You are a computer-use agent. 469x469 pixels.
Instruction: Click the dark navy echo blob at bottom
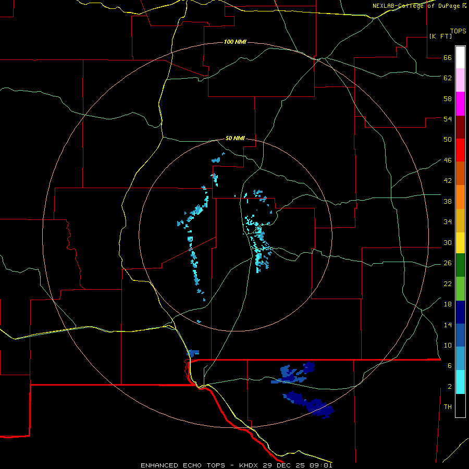coord(308,404)
